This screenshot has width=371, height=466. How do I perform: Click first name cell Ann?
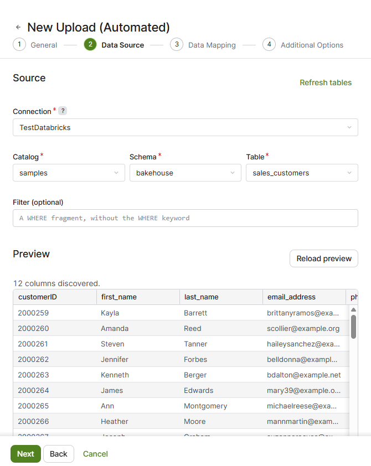138,406
